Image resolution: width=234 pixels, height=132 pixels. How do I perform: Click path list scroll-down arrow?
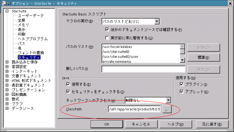[x=182, y=60]
